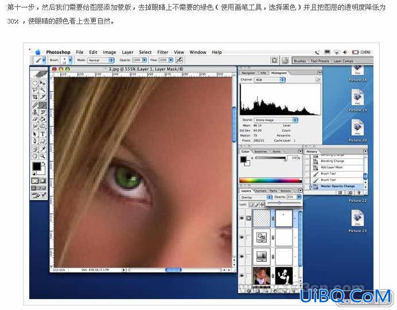The width and height of the screenshot is (397, 310).
Task: Swap foreground and background colors
Action: [x=43, y=164]
